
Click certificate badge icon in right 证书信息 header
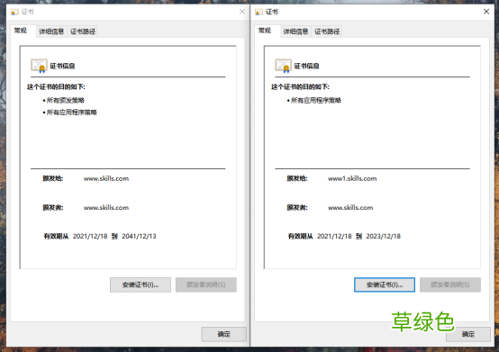click(x=283, y=66)
